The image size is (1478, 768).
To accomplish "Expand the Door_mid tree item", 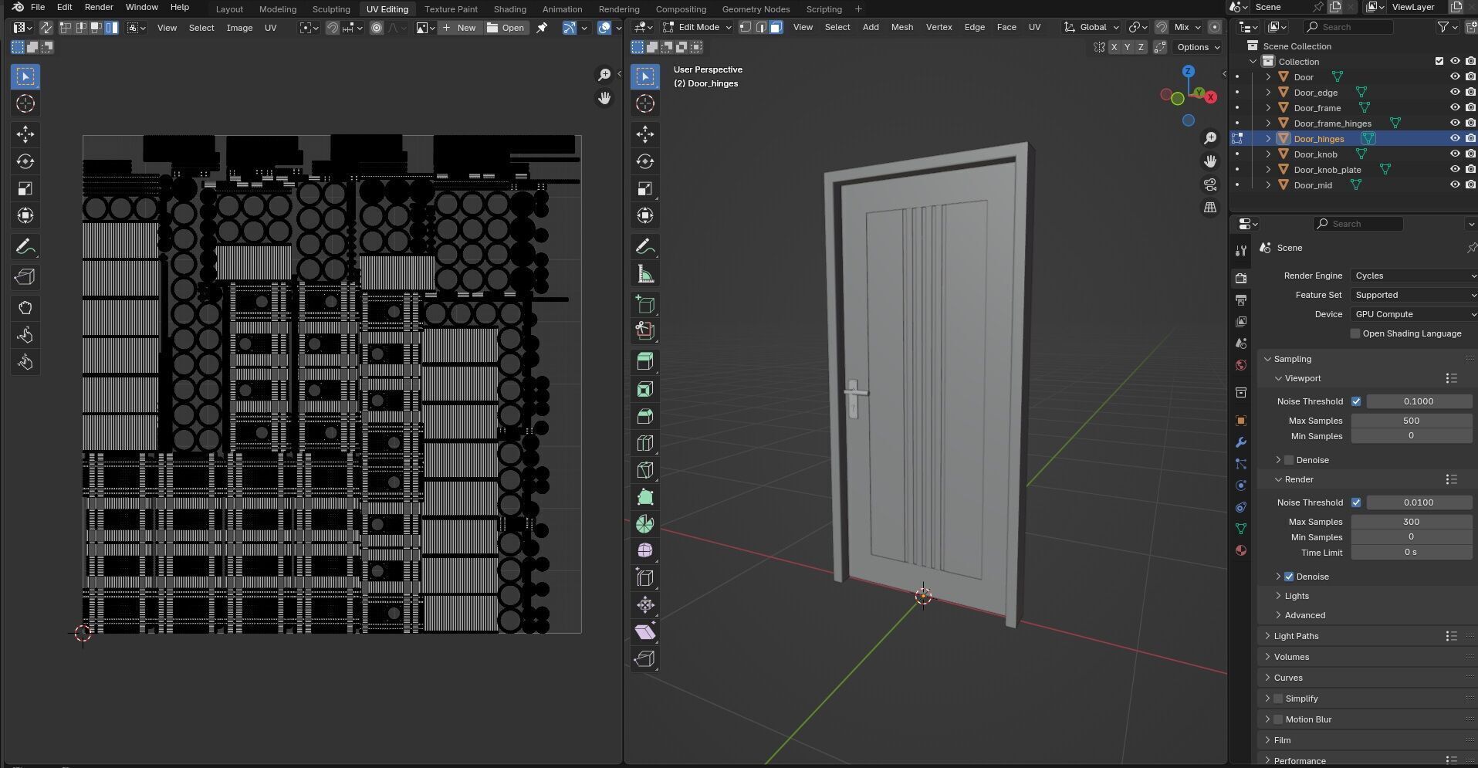I will 1268,185.
